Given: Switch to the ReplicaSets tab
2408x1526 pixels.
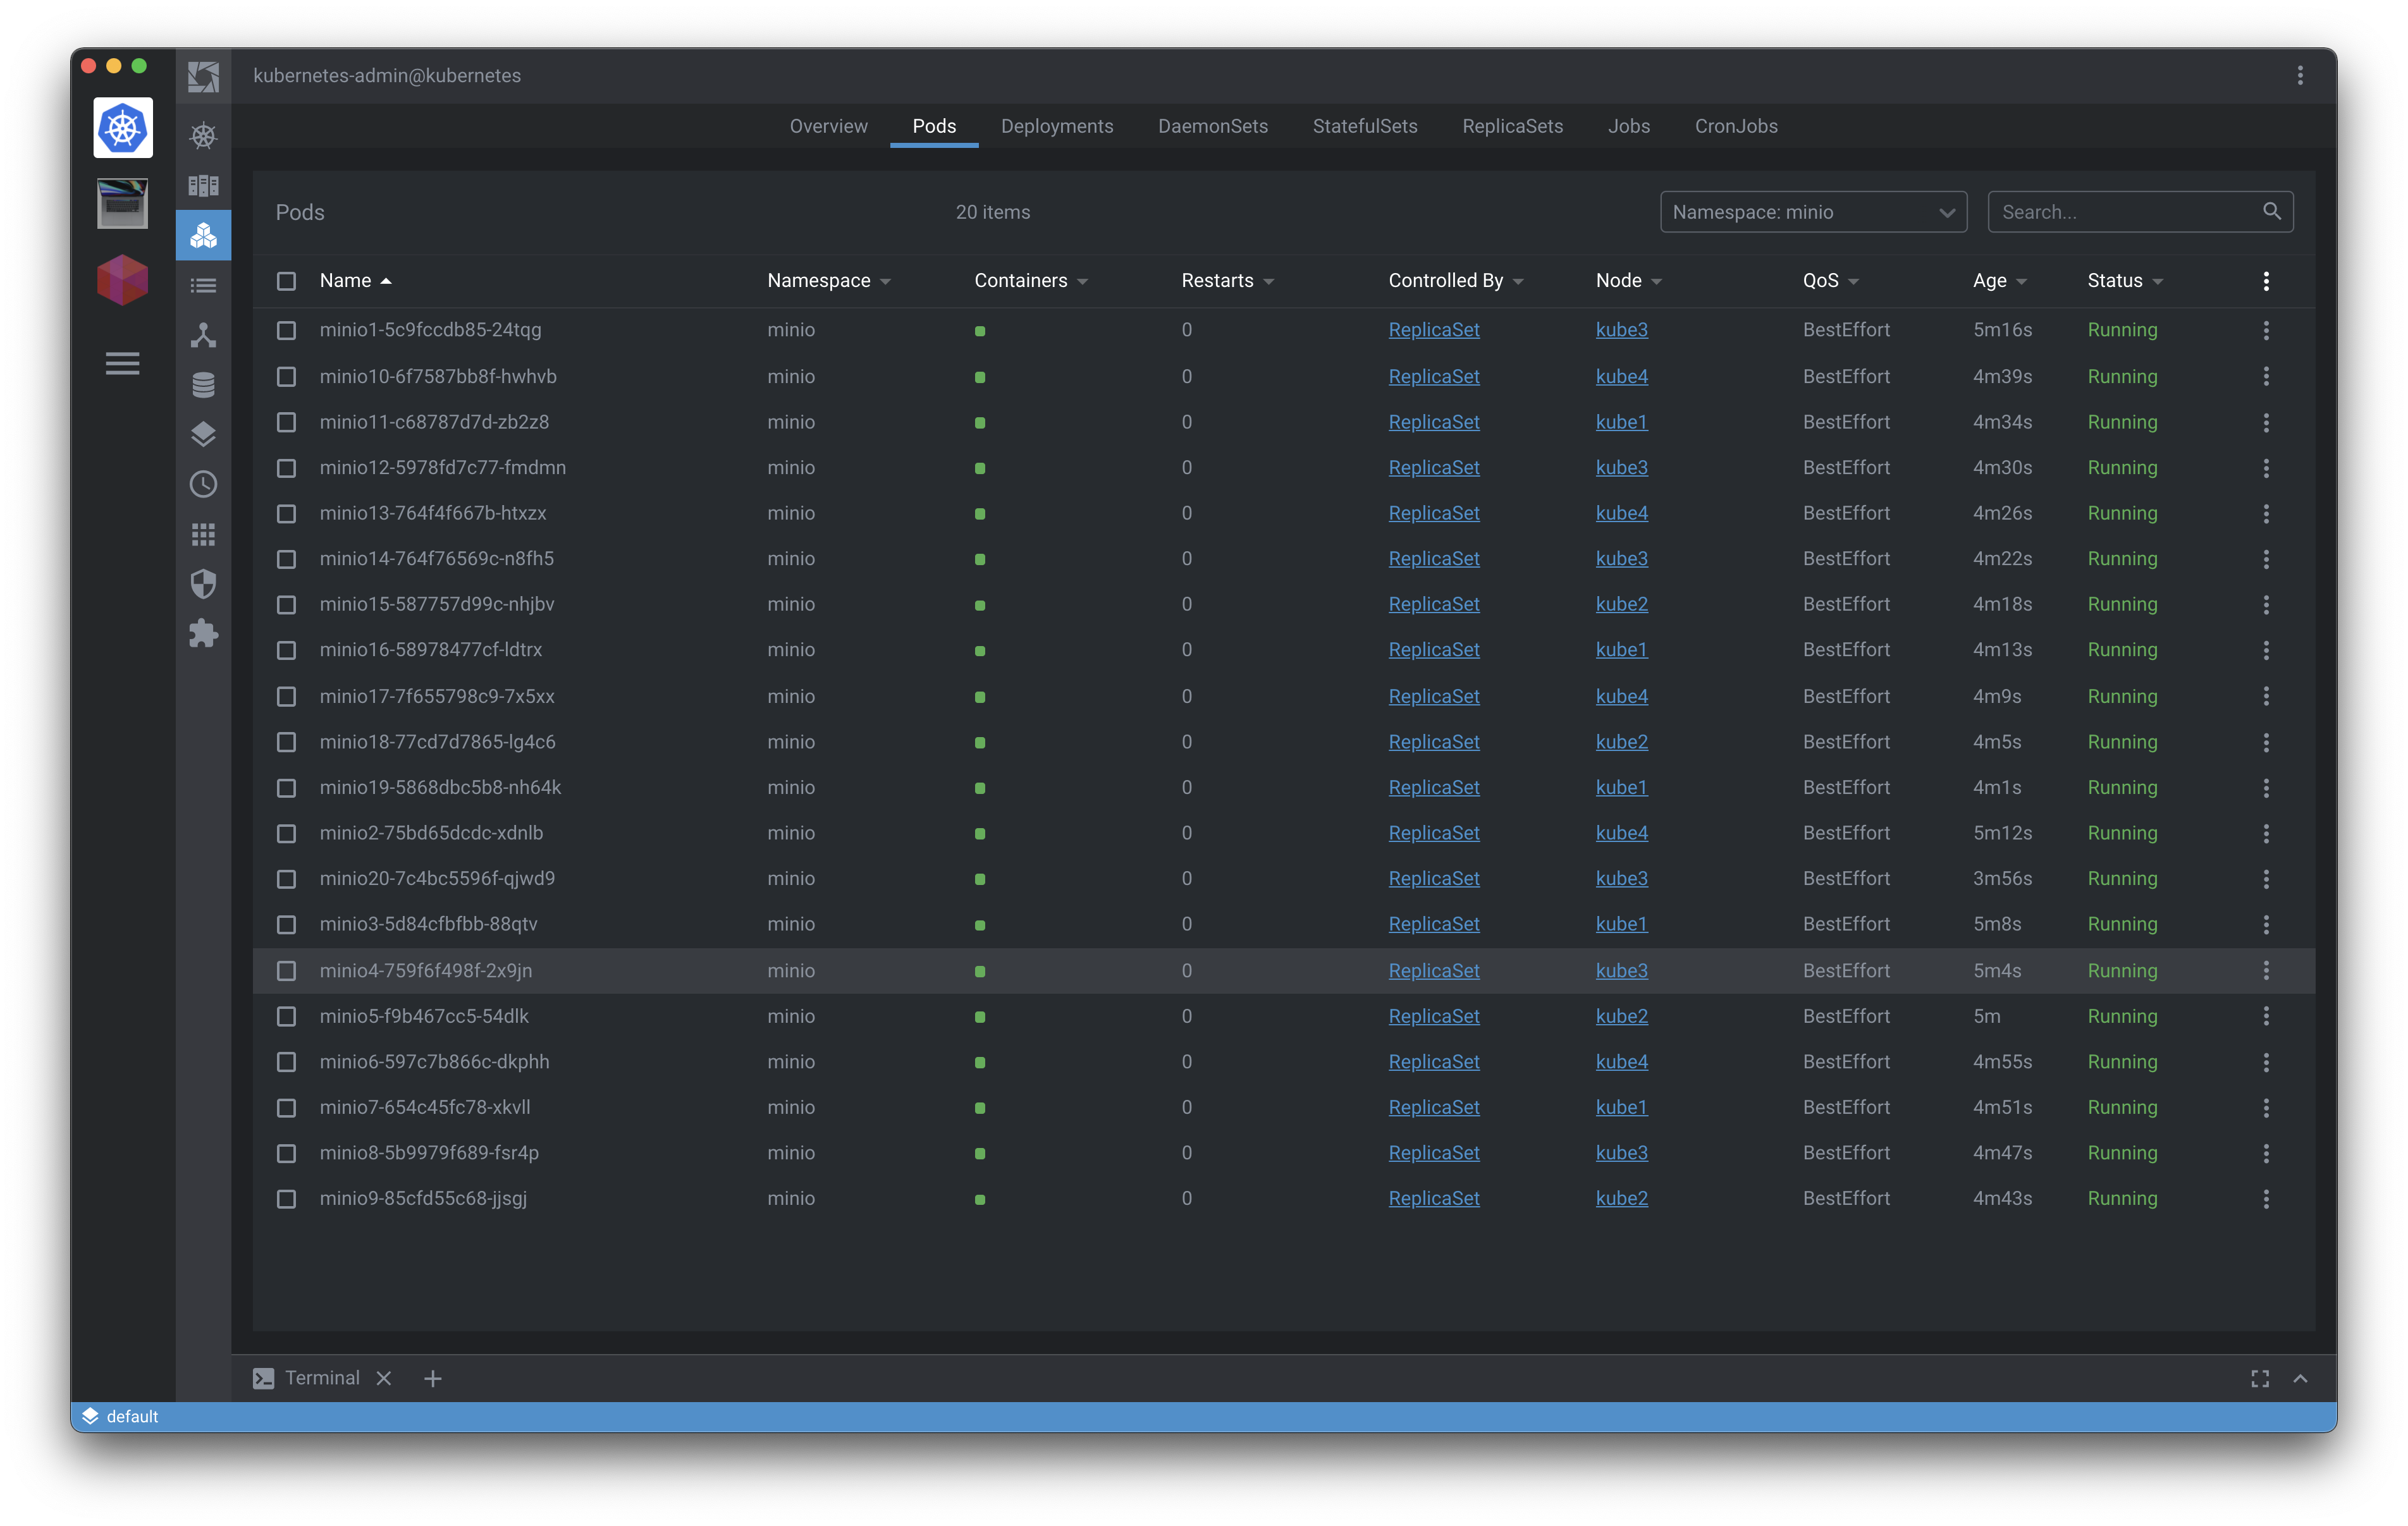Looking at the screenshot, I should tap(1513, 126).
